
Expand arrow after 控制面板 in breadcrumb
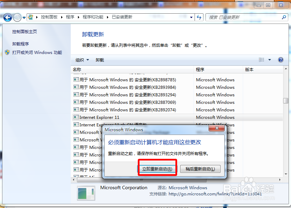[x=62, y=17]
